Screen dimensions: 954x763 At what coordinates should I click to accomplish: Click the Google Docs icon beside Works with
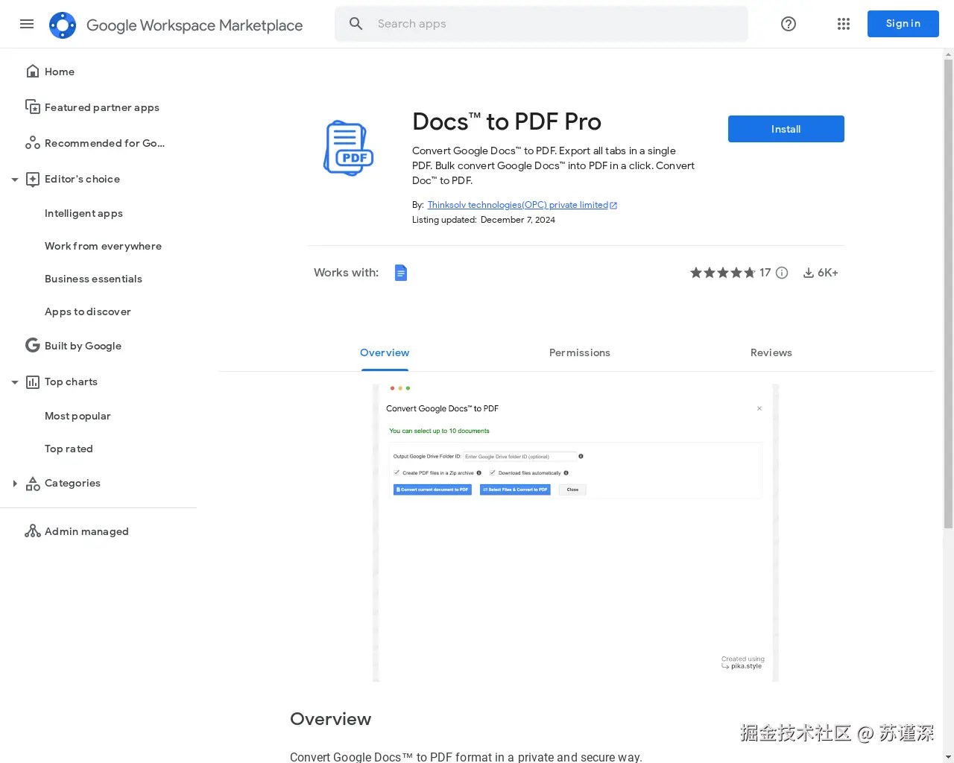click(401, 273)
